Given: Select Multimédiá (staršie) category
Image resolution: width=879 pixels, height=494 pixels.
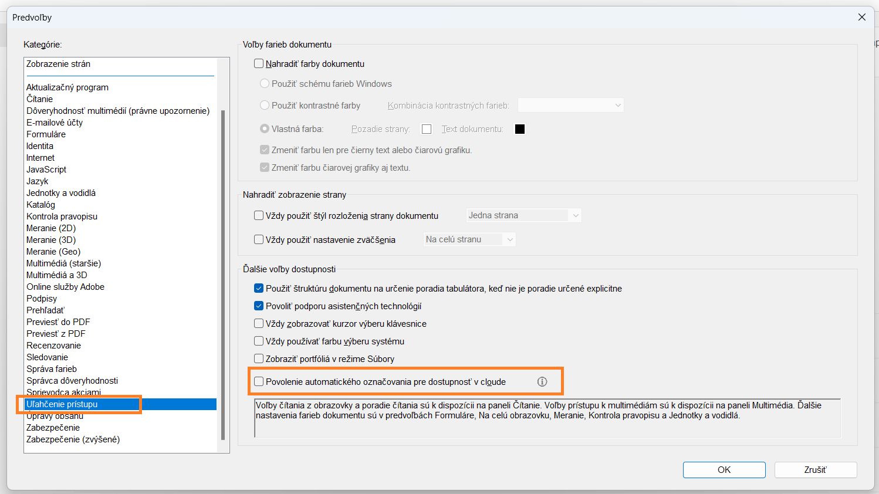Looking at the screenshot, I should 64,263.
